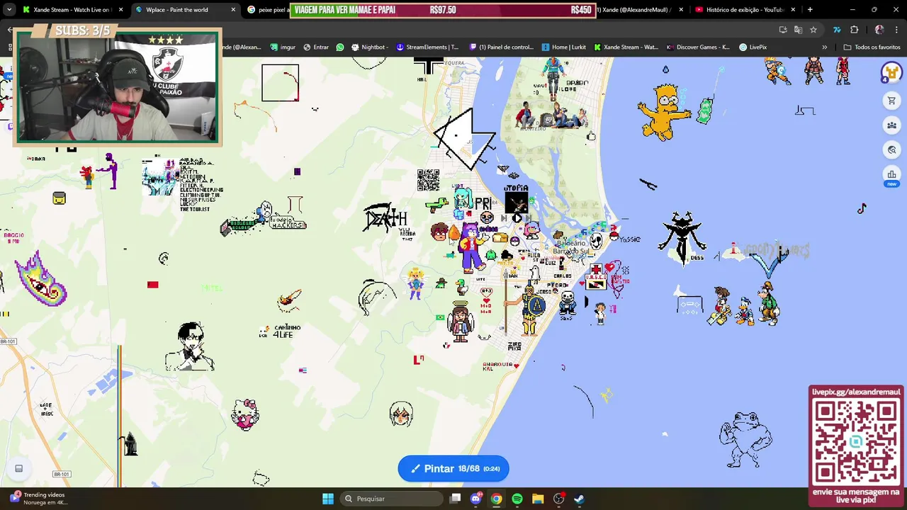Open the Chrome three-dot menu
Viewport: 907px width, 510px height.
click(x=896, y=30)
